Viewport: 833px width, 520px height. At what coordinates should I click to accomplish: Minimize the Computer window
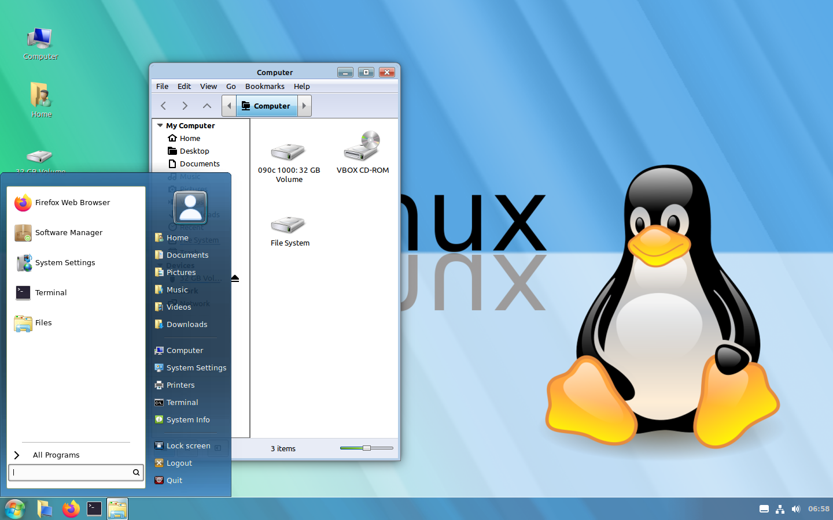coord(345,72)
